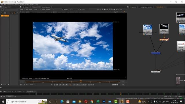Click the current frame number field
The height and width of the screenshot is (104, 185).
tap(70, 85)
